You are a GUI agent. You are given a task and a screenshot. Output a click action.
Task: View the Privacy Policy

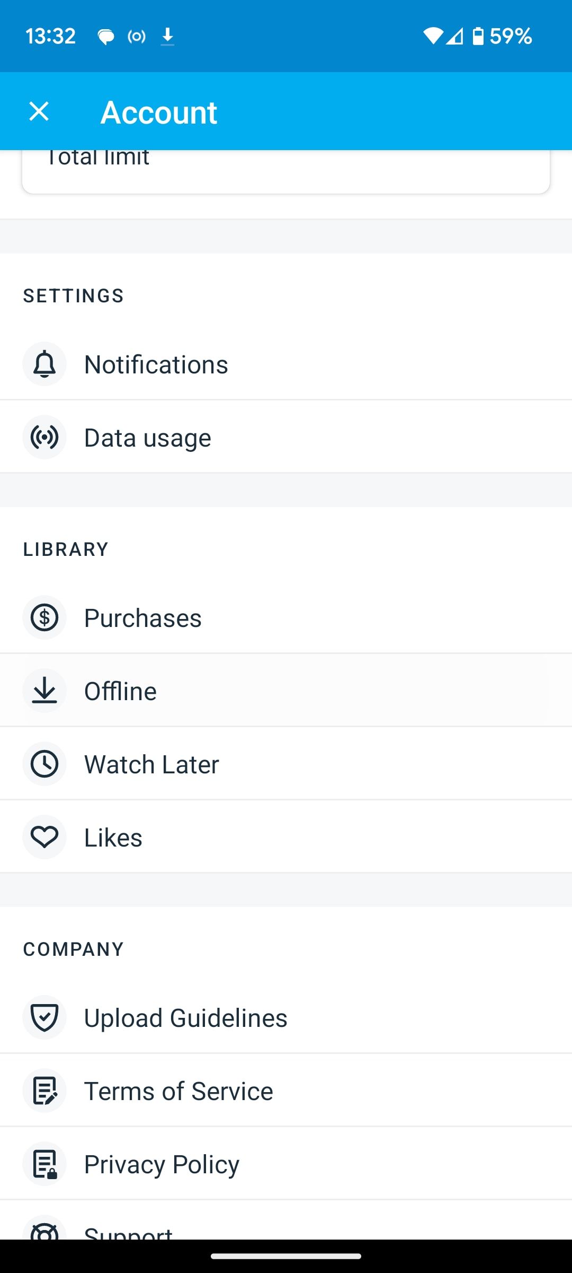pos(162,1165)
